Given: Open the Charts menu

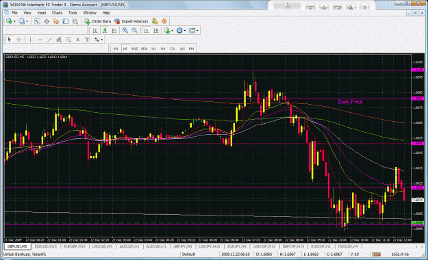Looking at the screenshot, I should [x=57, y=13].
